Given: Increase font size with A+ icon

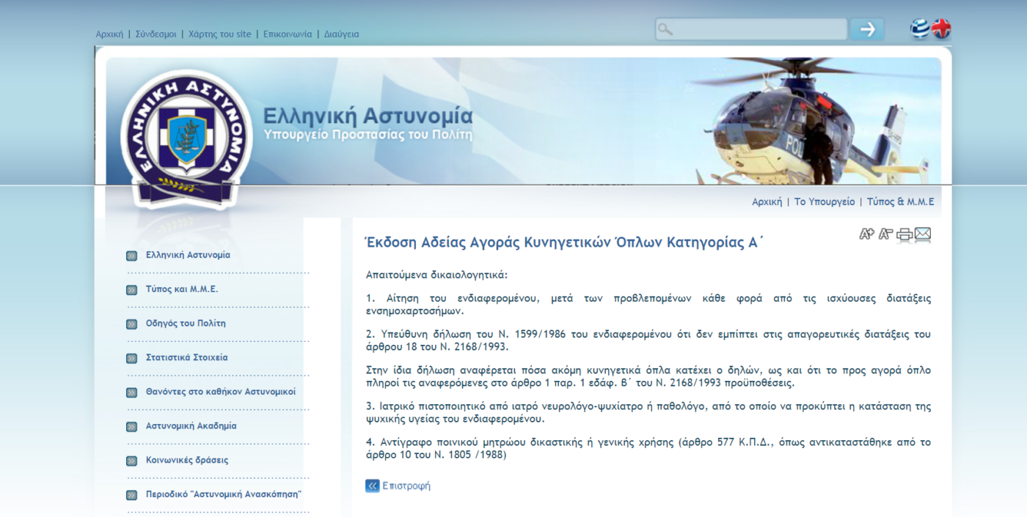Looking at the screenshot, I should click(x=867, y=234).
